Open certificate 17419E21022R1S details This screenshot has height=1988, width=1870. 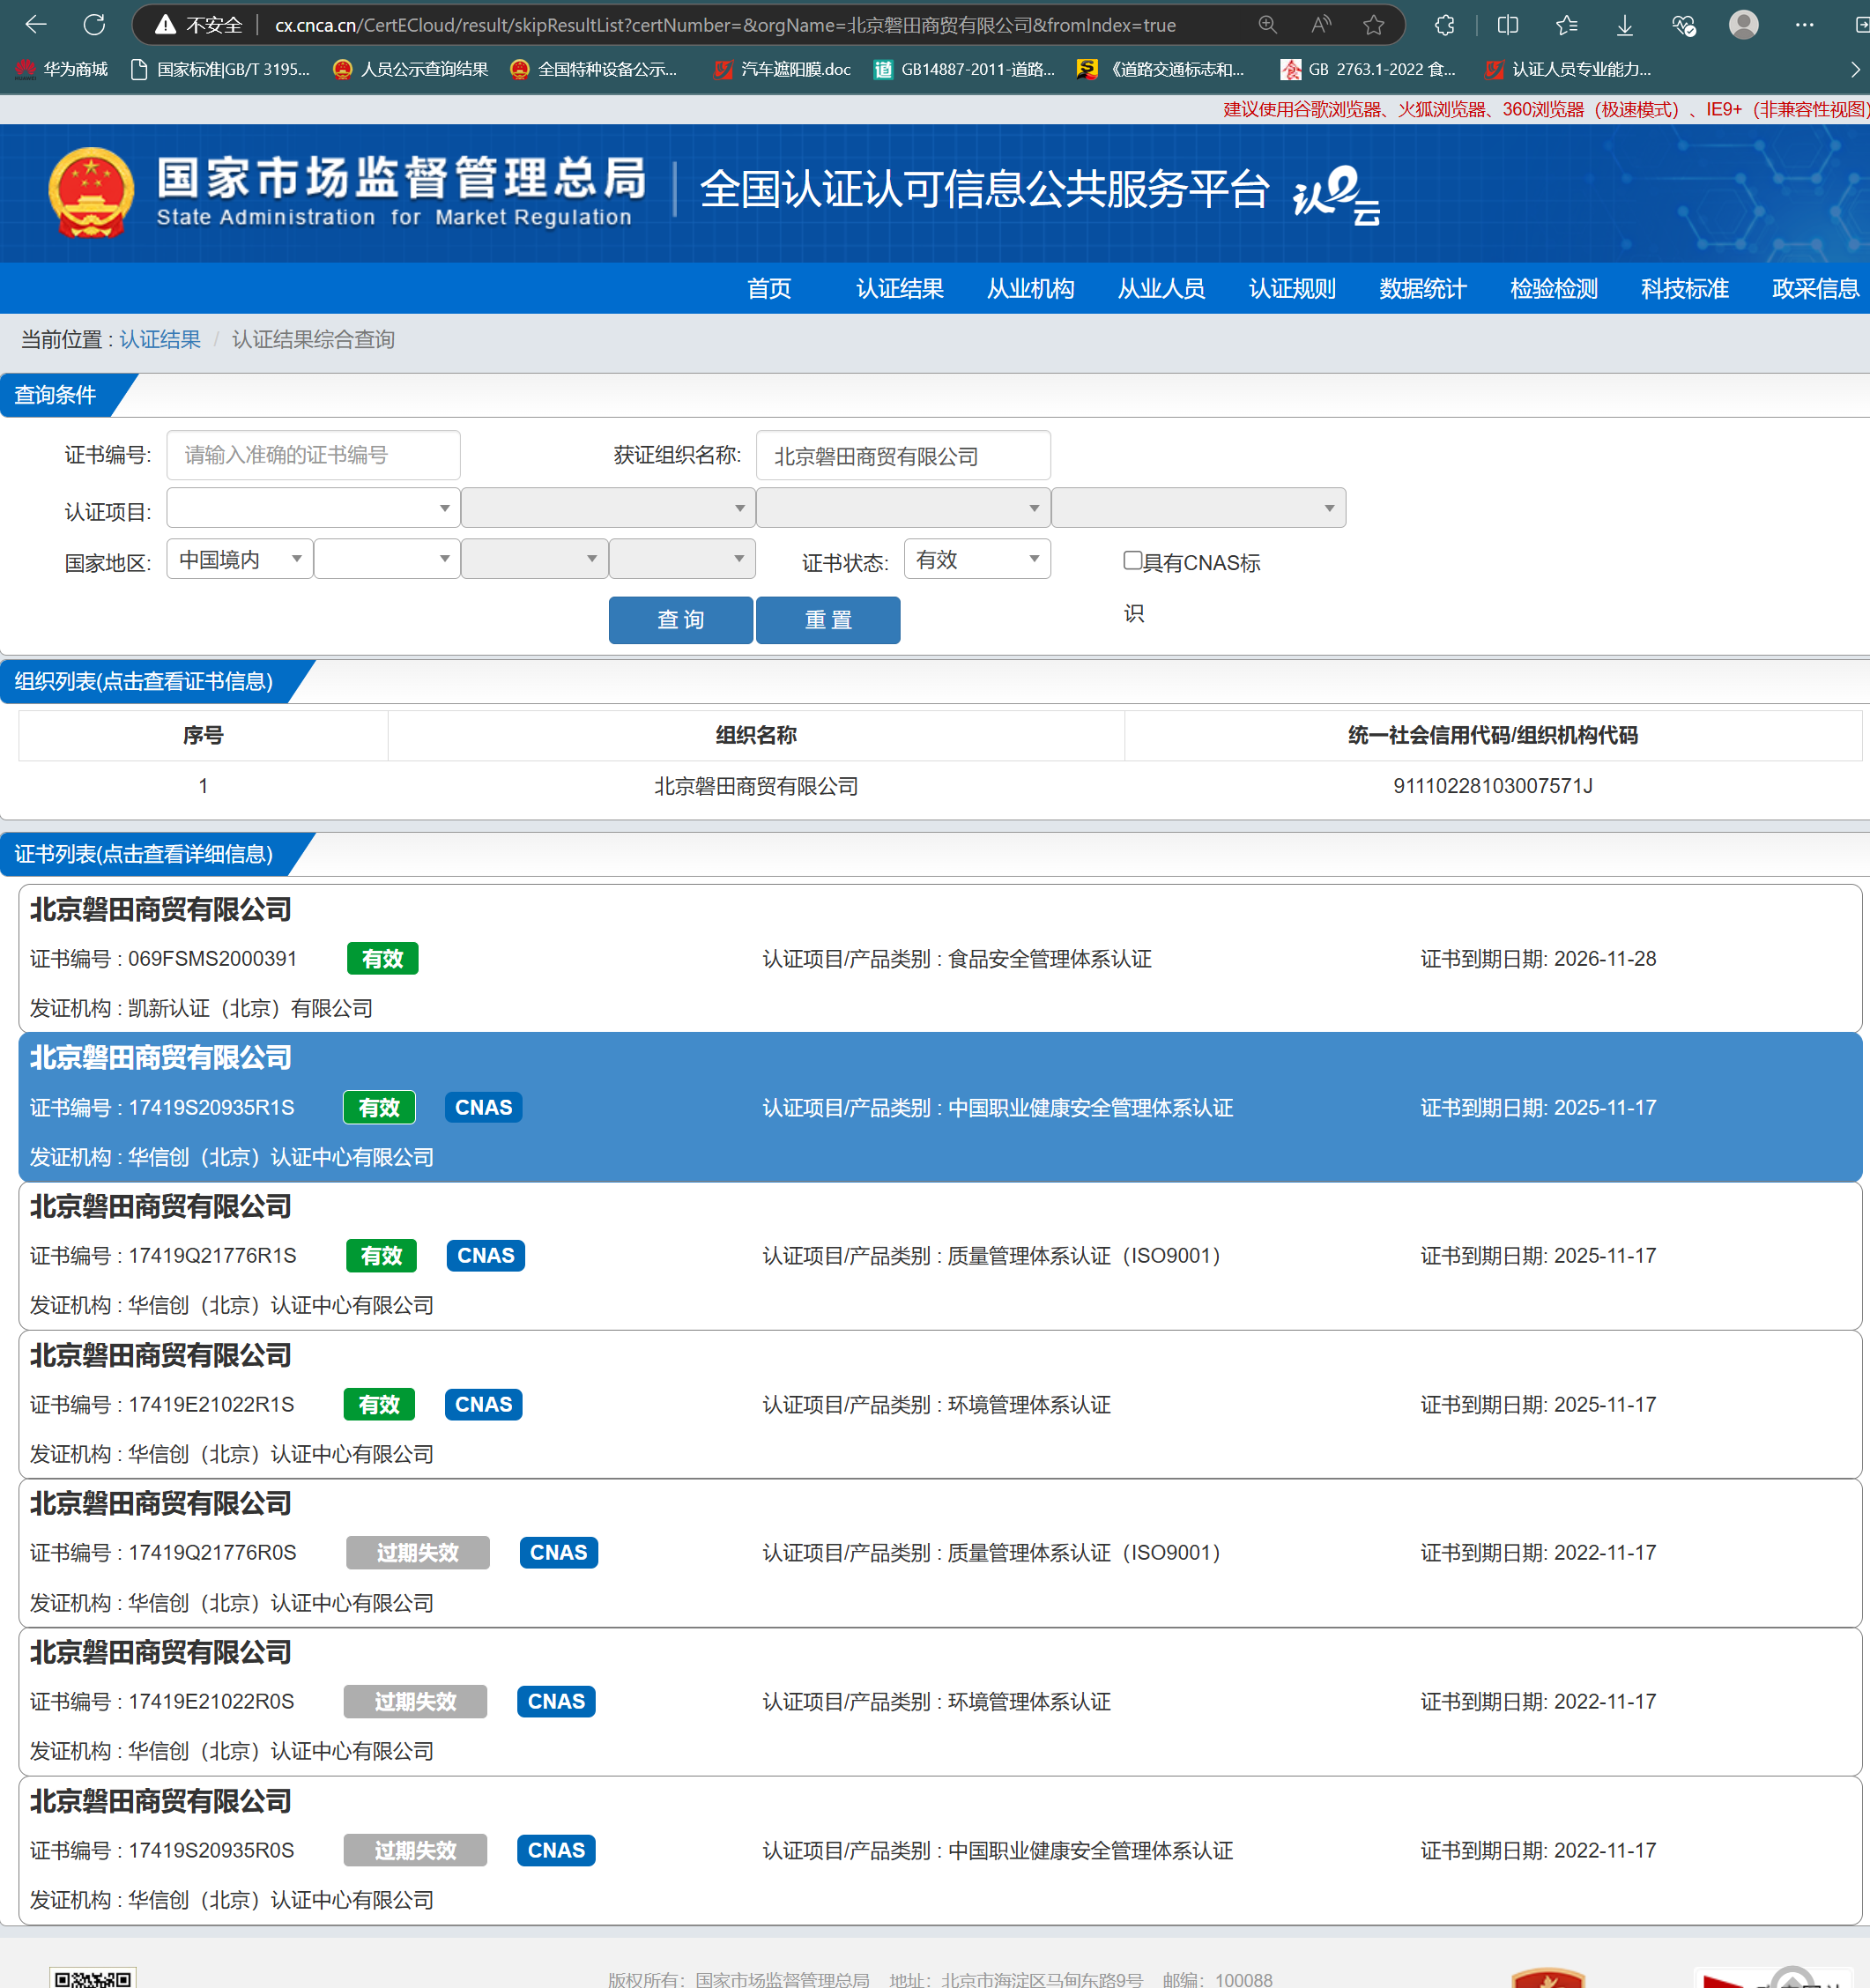pyautogui.click(x=940, y=1404)
